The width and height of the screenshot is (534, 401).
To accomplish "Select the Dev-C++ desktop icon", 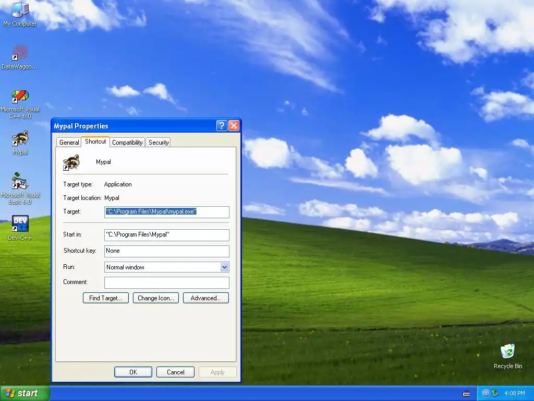I will (20, 228).
